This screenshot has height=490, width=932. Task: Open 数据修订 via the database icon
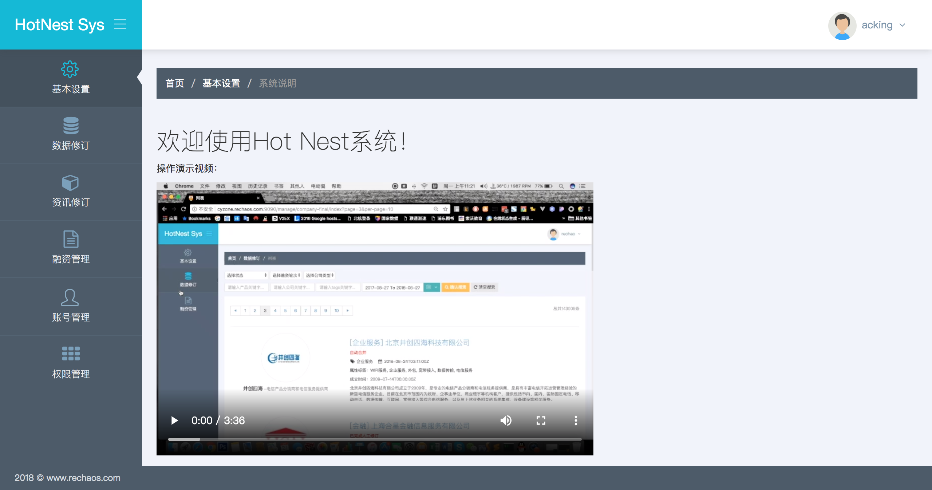[71, 126]
